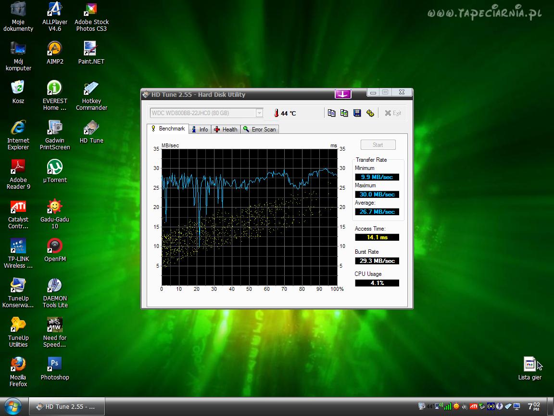Viewport: 554px width, 416px height.
Task: Select Moje dokumenty desktop icon
Action: (x=18, y=17)
